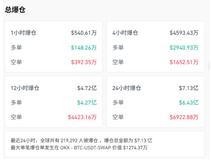
Task: Click the red 24-hour short value $6922.88万
Action: point(184,117)
